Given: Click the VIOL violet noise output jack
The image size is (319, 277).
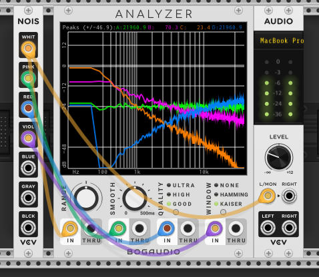Looking at the screenshot, I should coord(28,138).
